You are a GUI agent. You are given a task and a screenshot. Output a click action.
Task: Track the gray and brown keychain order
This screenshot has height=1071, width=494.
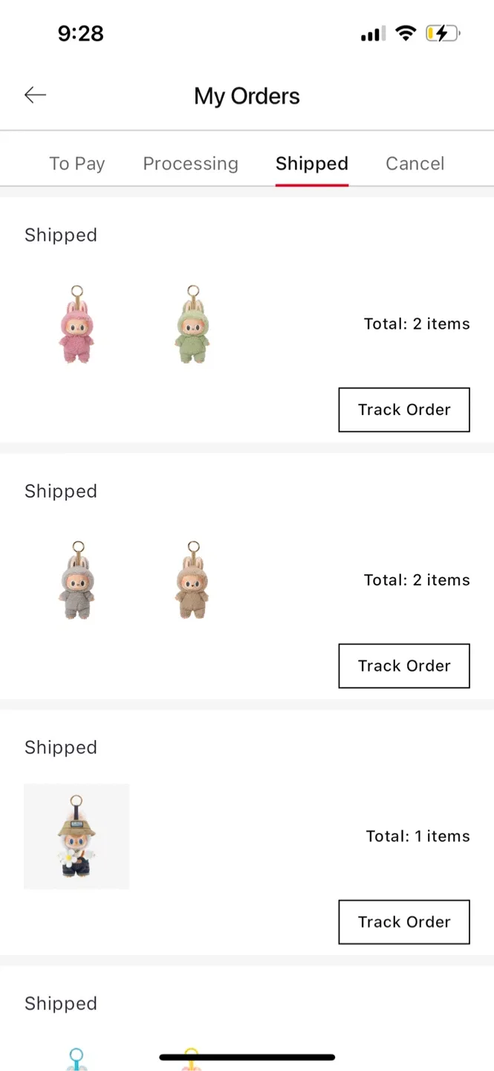pos(404,666)
